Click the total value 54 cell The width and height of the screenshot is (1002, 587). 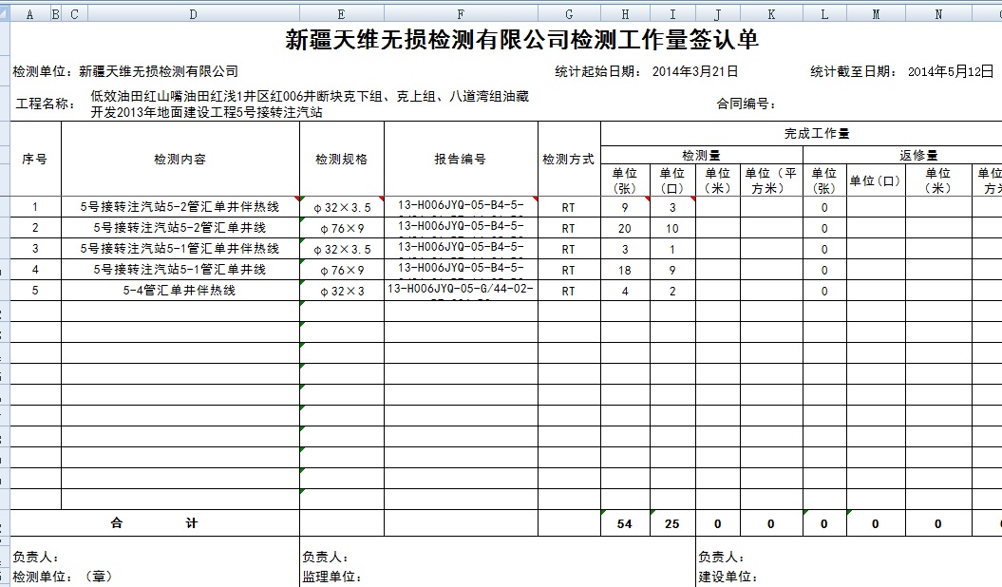tap(625, 524)
